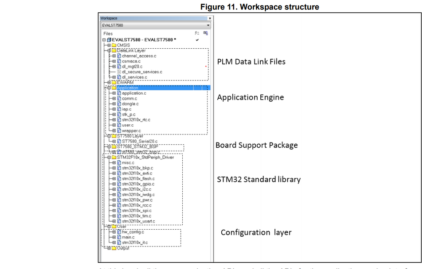
Task: Click the csmaca.c file icon
Action: [x=119, y=61]
